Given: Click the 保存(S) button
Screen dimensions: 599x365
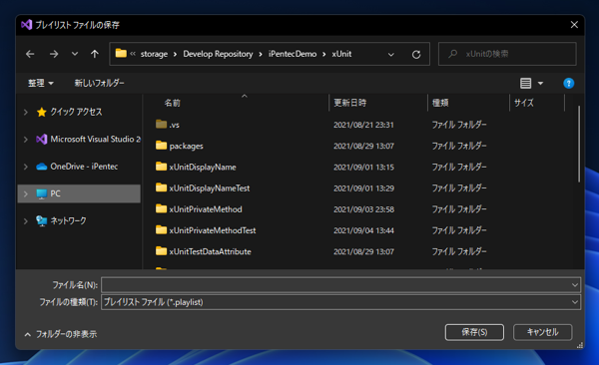Looking at the screenshot, I should click(x=474, y=332).
